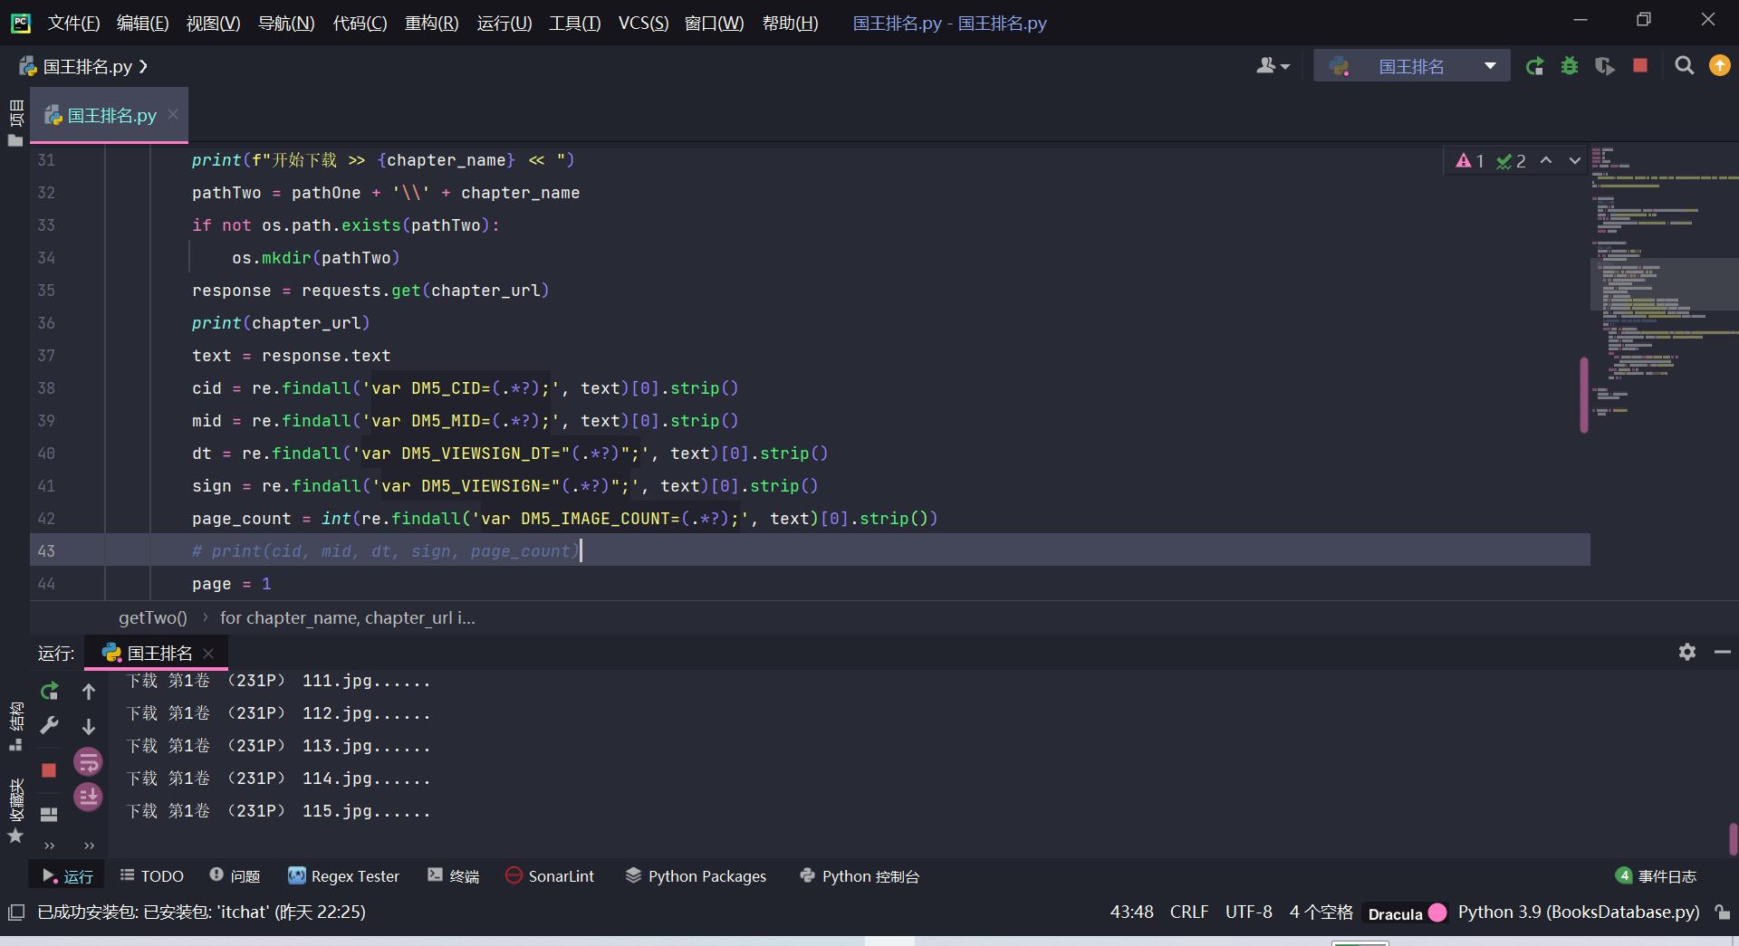Open the 代码(C) menu

point(360,23)
